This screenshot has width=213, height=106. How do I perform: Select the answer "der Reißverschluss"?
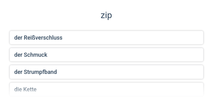click(x=106, y=38)
